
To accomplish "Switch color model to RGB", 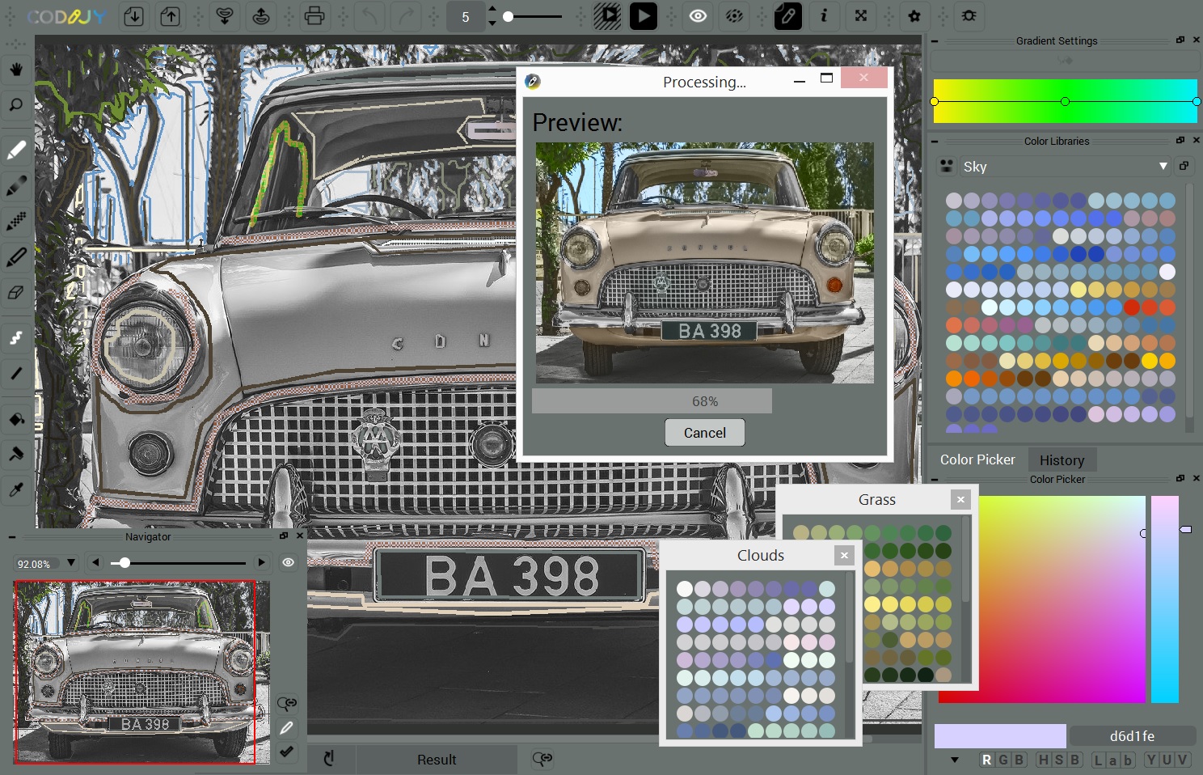I will click(x=1003, y=760).
